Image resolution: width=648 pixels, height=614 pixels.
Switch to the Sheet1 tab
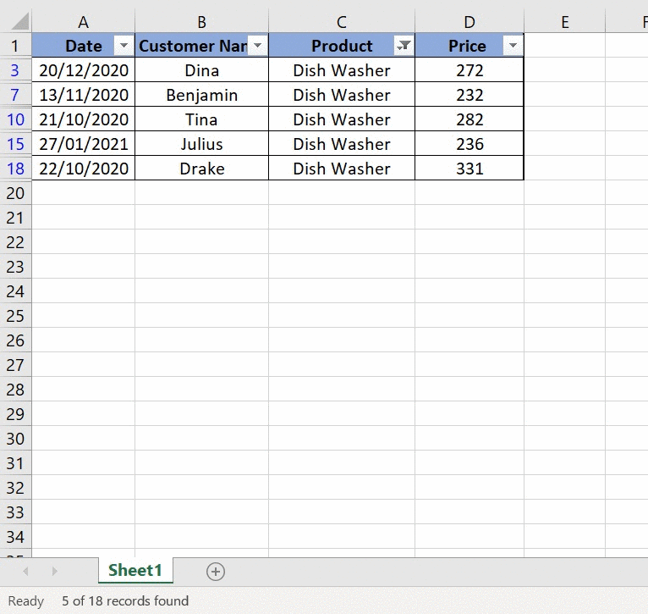coord(135,571)
